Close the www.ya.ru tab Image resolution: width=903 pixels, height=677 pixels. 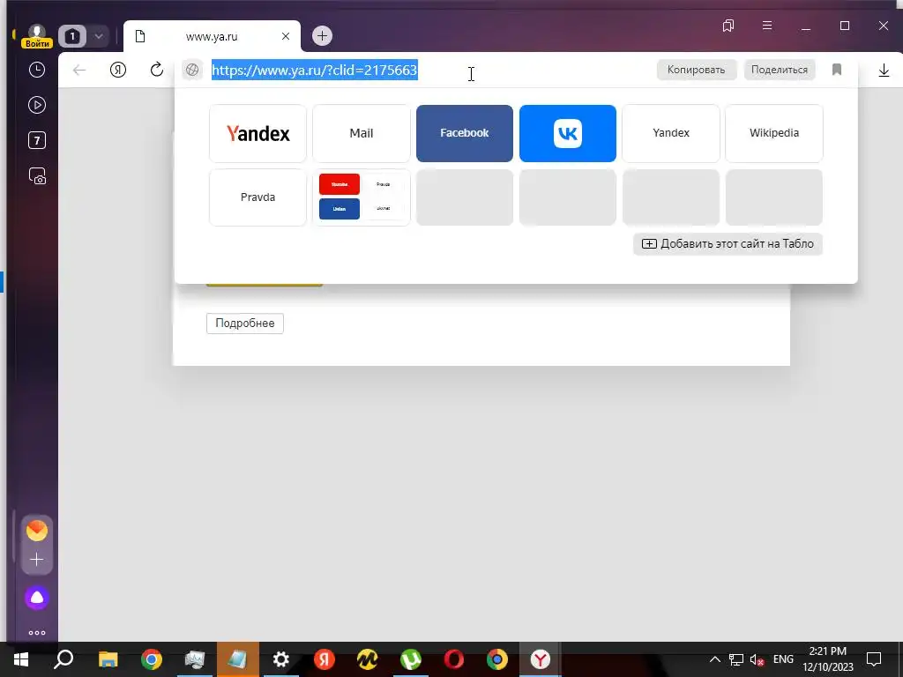(286, 36)
